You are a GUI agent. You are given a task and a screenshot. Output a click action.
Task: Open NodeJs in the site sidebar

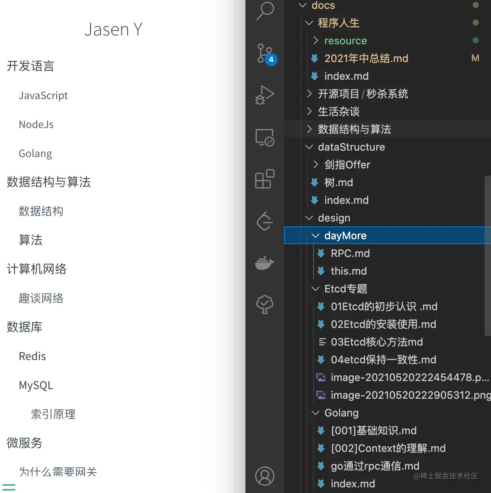coord(36,124)
